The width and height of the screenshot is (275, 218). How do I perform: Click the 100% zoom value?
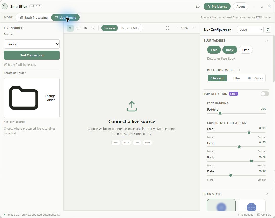tap(184, 28)
